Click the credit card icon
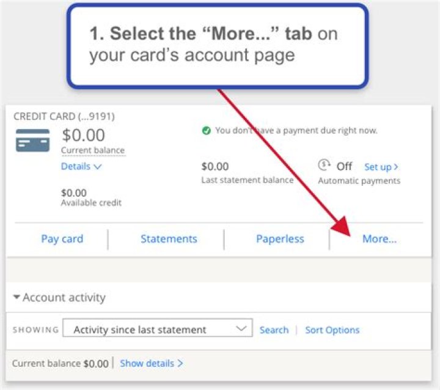The height and width of the screenshot is (390, 440). pyautogui.click(x=32, y=140)
